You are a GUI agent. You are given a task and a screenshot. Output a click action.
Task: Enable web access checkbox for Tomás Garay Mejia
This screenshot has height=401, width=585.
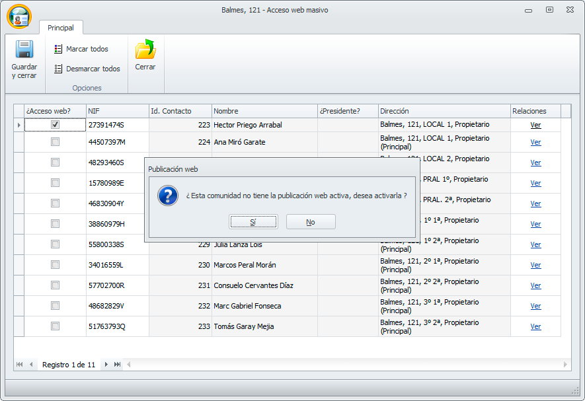pyautogui.click(x=56, y=326)
